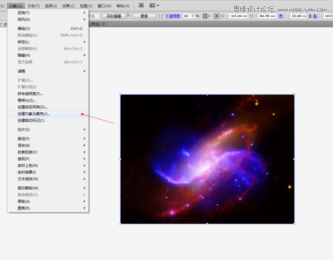The height and width of the screenshot is (260, 333).
Task: Click the 实时描摹 live trace button
Action: point(114,16)
